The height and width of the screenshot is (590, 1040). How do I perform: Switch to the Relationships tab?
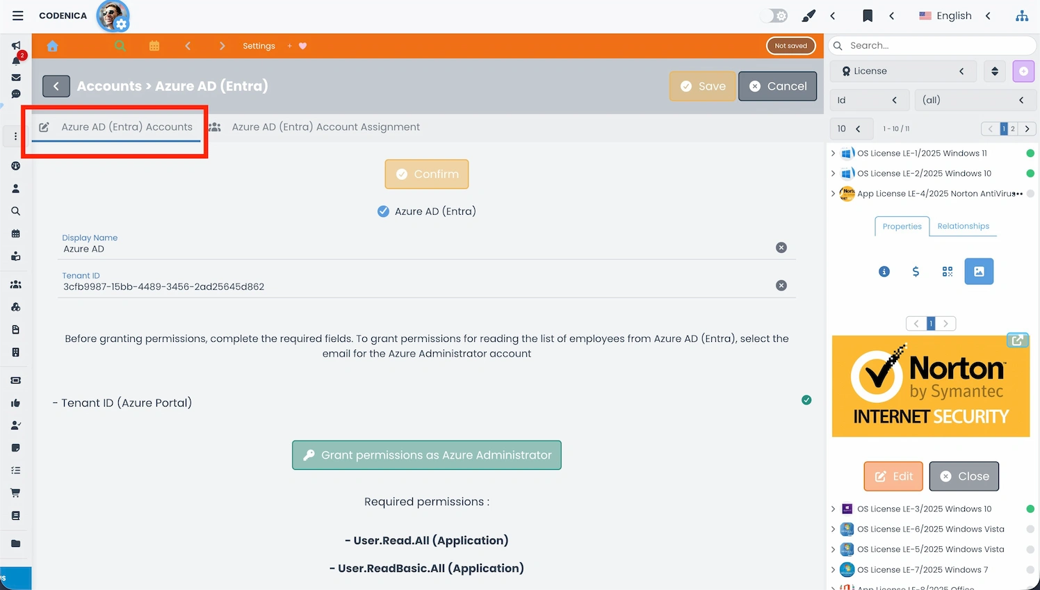pos(963,226)
